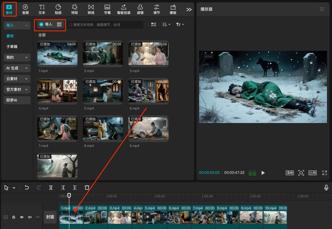Open the 特效 (Effects) panel

tap(75, 9)
